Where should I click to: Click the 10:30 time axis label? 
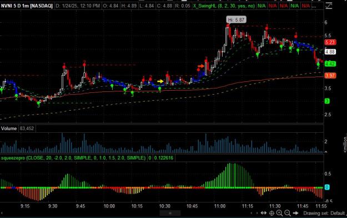pyautogui.click(x=165, y=206)
